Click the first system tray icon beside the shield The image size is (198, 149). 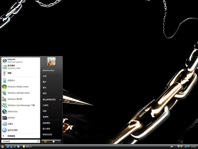pyautogui.click(x=179, y=146)
